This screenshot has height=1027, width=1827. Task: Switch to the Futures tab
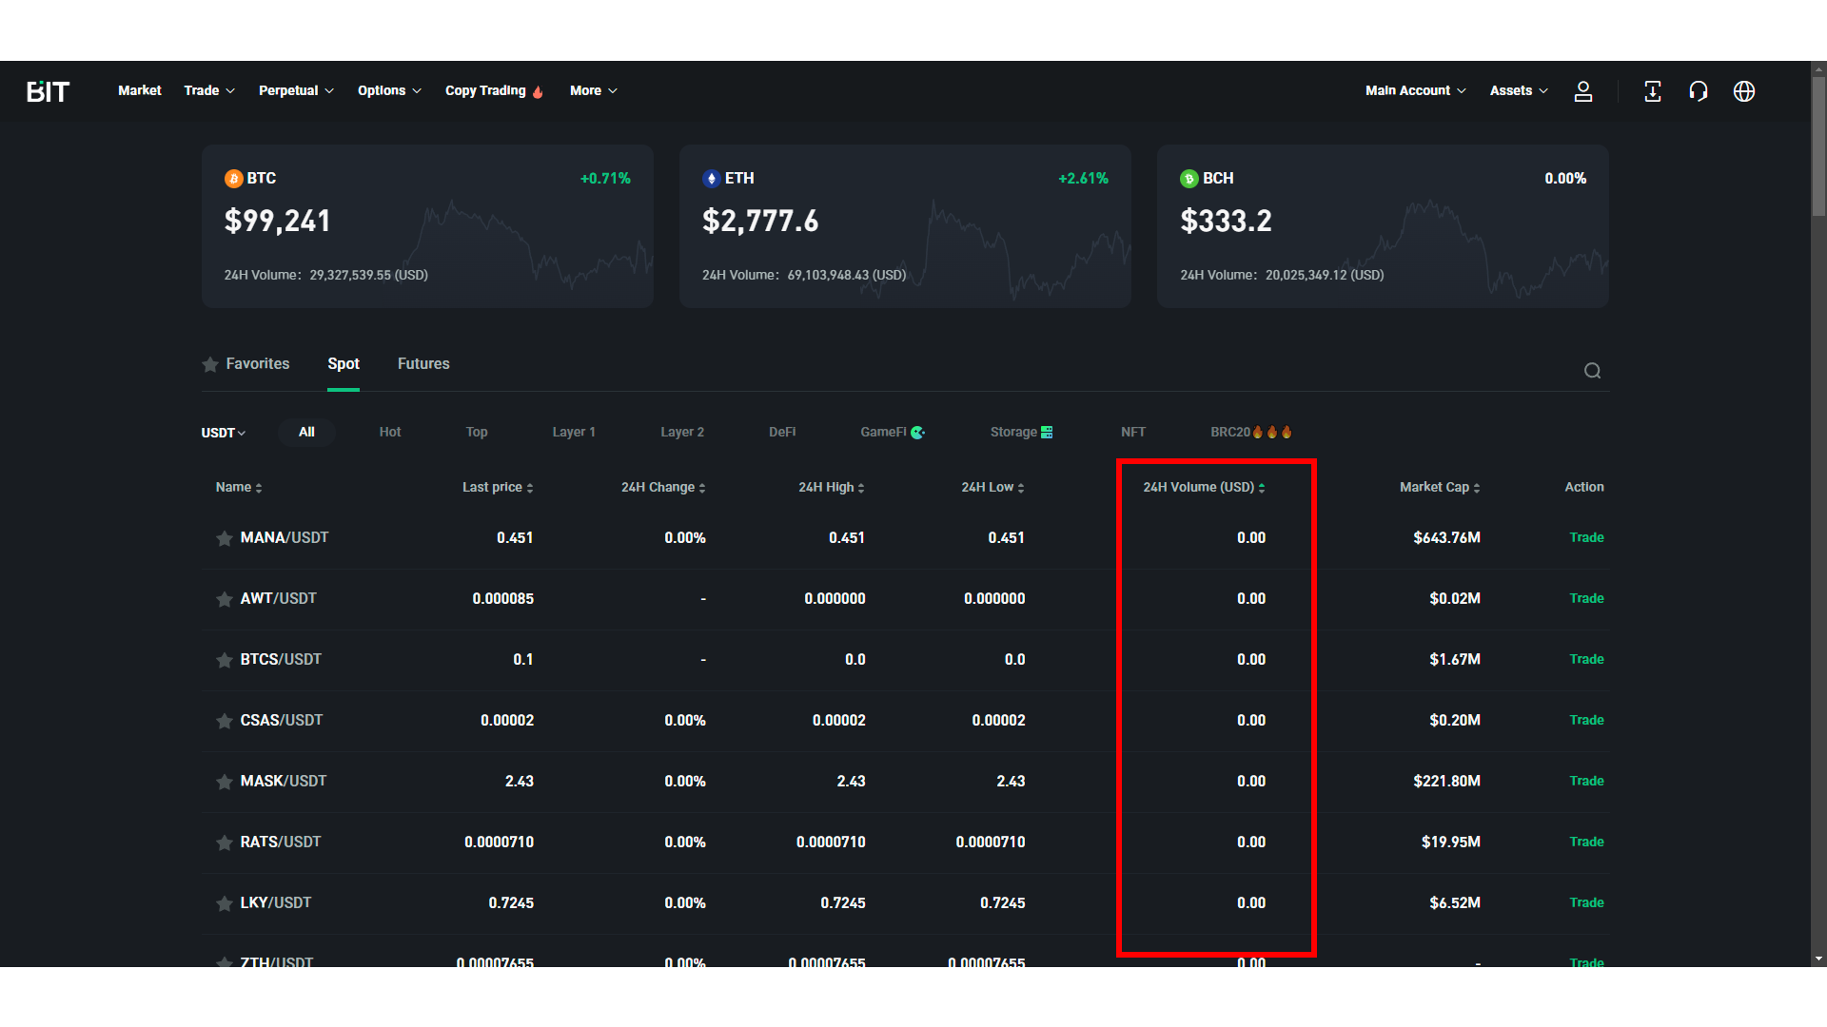coord(423,364)
